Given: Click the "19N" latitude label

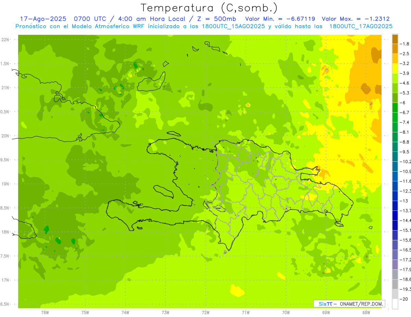Looking at the screenshot, I should pyautogui.click(x=5, y=184).
